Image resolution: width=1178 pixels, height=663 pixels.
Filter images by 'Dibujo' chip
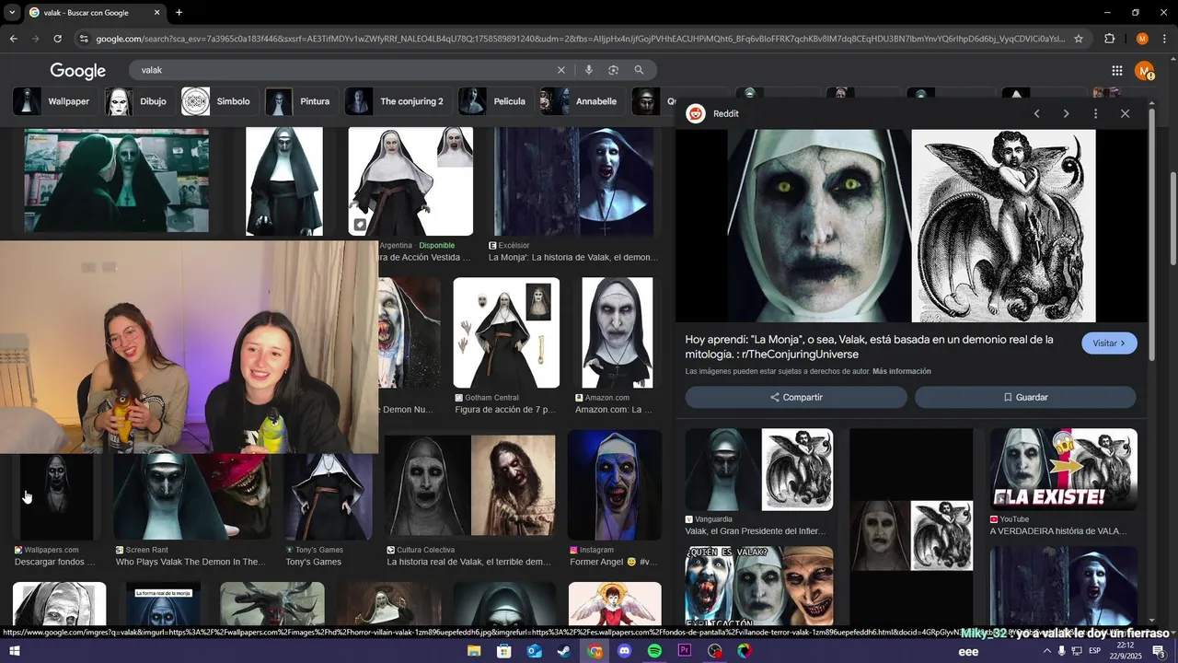pyautogui.click(x=139, y=101)
